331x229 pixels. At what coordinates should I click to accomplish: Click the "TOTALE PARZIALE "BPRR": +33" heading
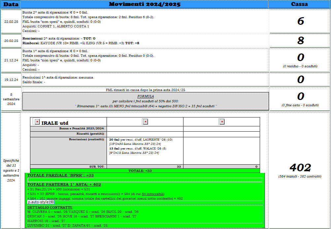(61, 176)
